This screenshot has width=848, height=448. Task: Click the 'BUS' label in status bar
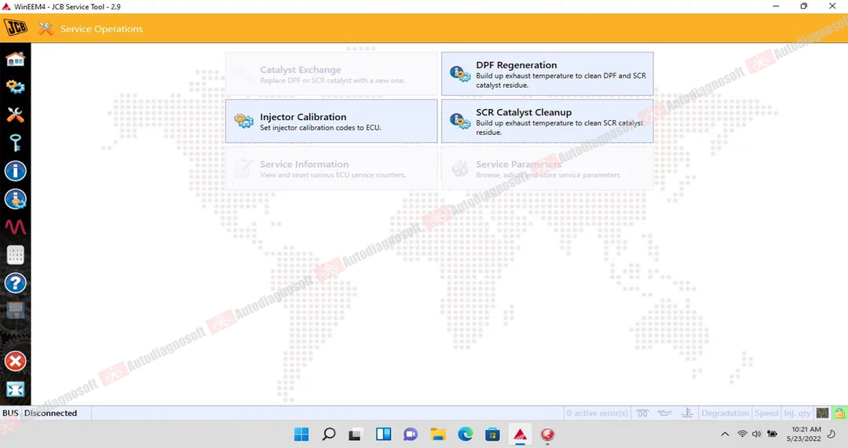[10, 413]
